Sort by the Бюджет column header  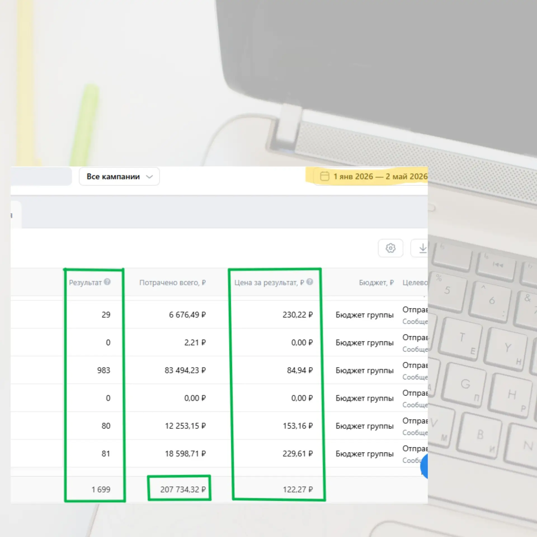tap(376, 282)
